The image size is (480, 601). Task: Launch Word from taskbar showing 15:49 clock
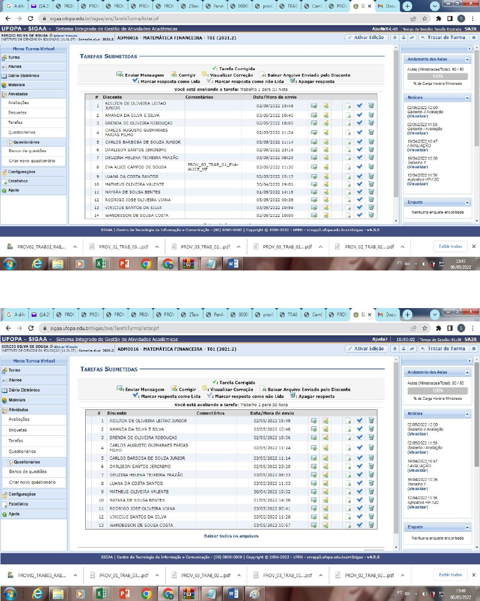[x=234, y=594]
